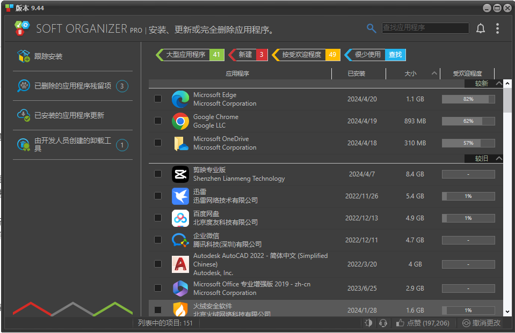515x333 pixels.
Task: Click the 8.4 GB size value
Action: tap(415, 174)
